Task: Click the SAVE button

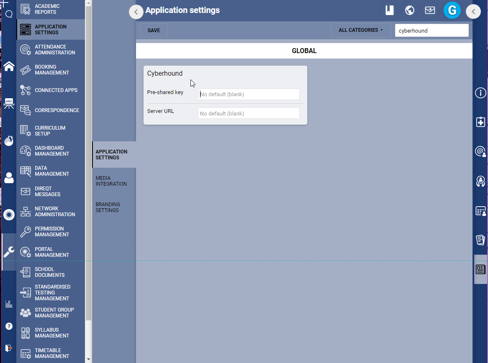Action: click(153, 30)
